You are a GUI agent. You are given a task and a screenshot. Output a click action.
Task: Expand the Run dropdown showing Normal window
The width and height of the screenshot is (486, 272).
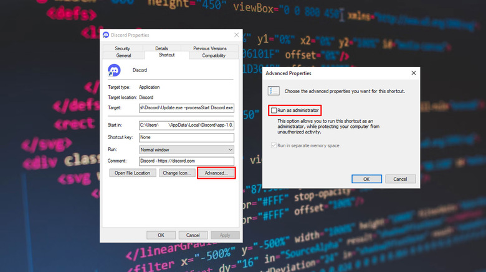pyautogui.click(x=186, y=150)
